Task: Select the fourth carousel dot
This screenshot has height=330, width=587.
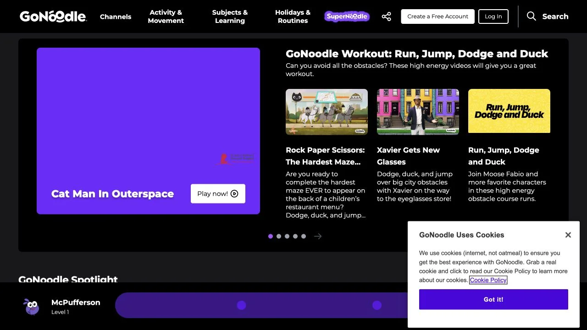Action: click(295, 236)
